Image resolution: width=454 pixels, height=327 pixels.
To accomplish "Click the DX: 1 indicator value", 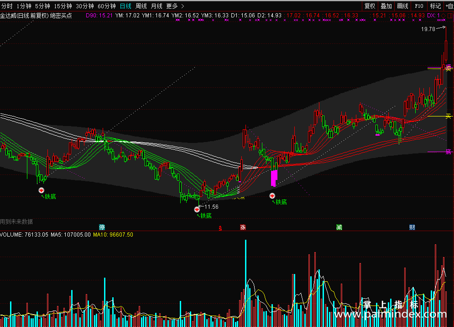I will click(x=433, y=16).
